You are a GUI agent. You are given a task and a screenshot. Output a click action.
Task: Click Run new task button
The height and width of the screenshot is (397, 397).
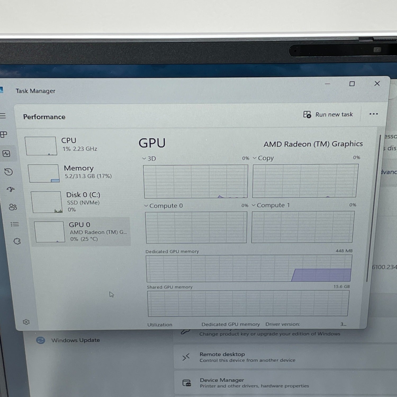click(328, 114)
